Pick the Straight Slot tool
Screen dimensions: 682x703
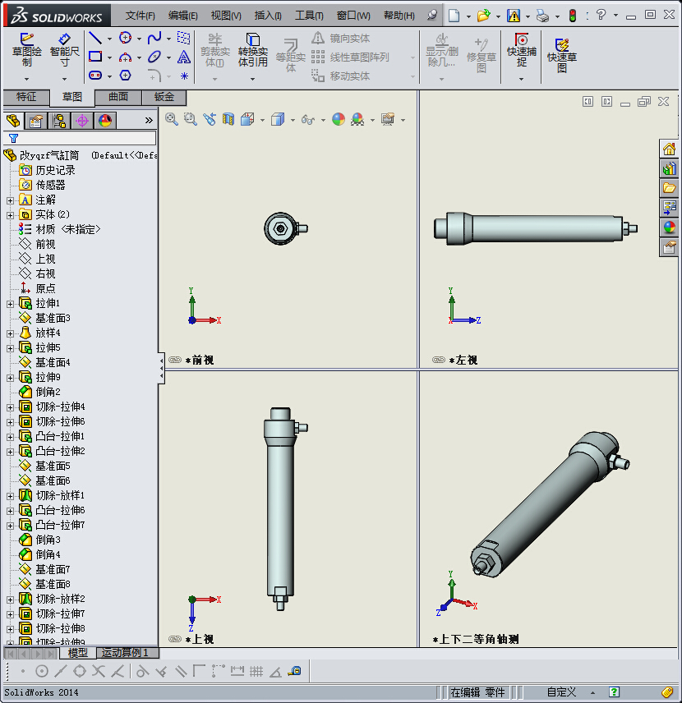click(x=95, y=76)
